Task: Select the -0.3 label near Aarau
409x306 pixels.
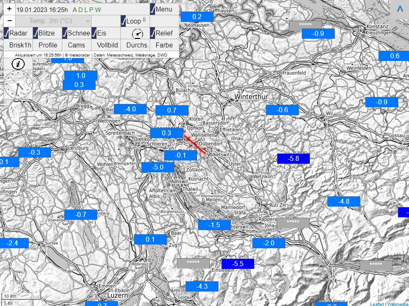Action: (x=35, y=152)
